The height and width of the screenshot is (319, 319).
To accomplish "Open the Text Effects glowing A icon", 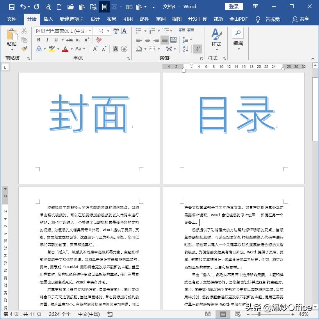I will [38, 48].
